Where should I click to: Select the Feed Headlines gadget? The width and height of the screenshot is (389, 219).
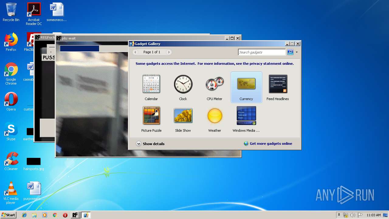coord(278,87)
